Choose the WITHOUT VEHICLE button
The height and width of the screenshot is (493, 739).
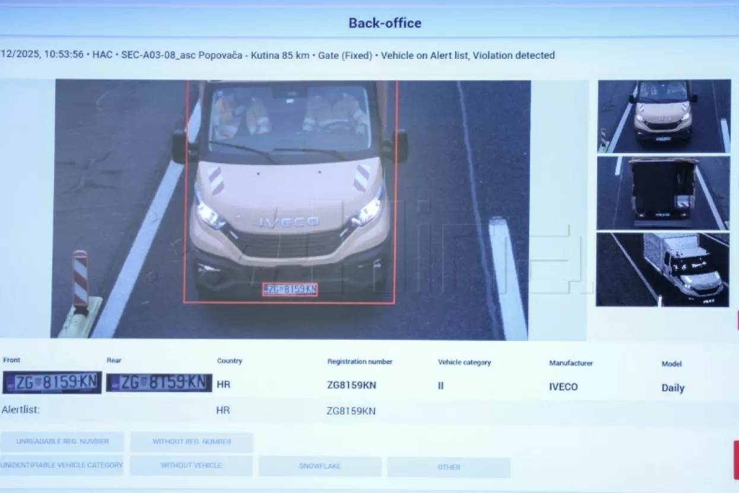pos(191,465)
